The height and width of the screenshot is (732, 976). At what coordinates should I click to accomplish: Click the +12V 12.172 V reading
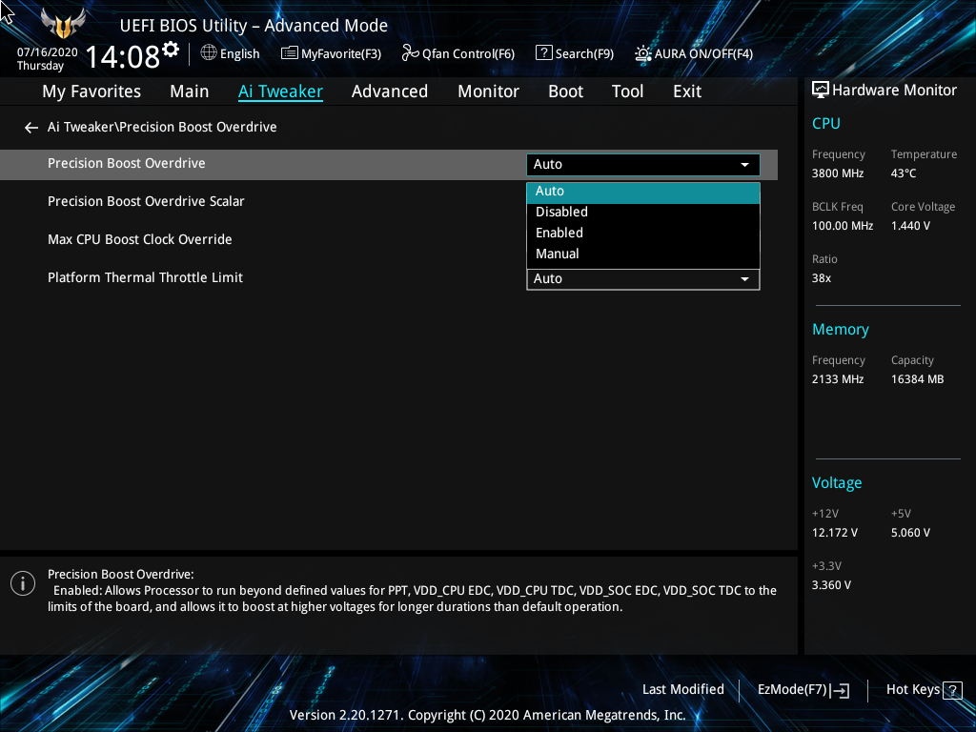point(835,533)
